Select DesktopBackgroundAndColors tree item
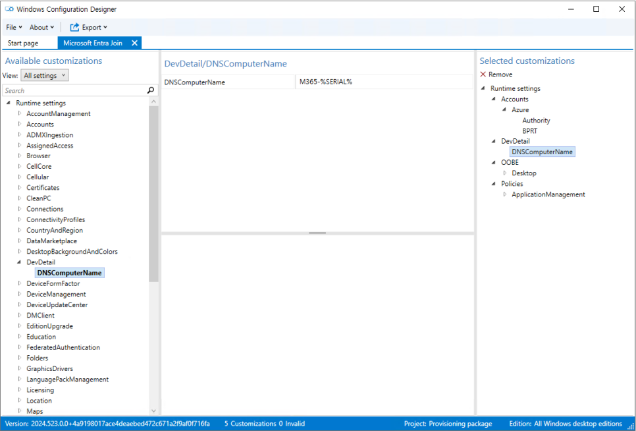Screen dimensions: 636x431 [x=72, y=251]
